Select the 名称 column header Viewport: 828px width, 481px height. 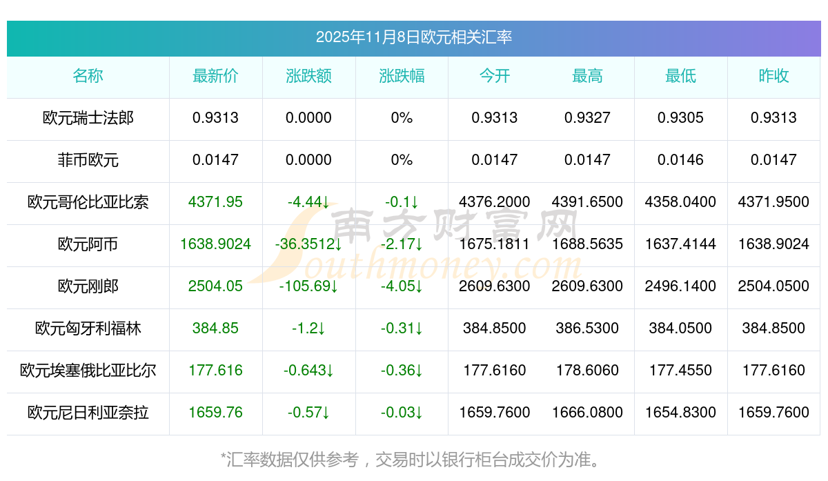[x=88, y=76]
